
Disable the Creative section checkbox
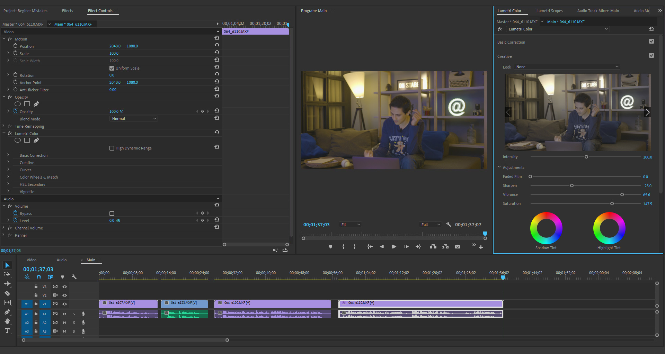pos(651,55)
